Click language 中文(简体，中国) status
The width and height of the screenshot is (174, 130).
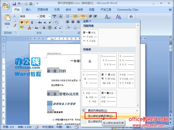52,127
